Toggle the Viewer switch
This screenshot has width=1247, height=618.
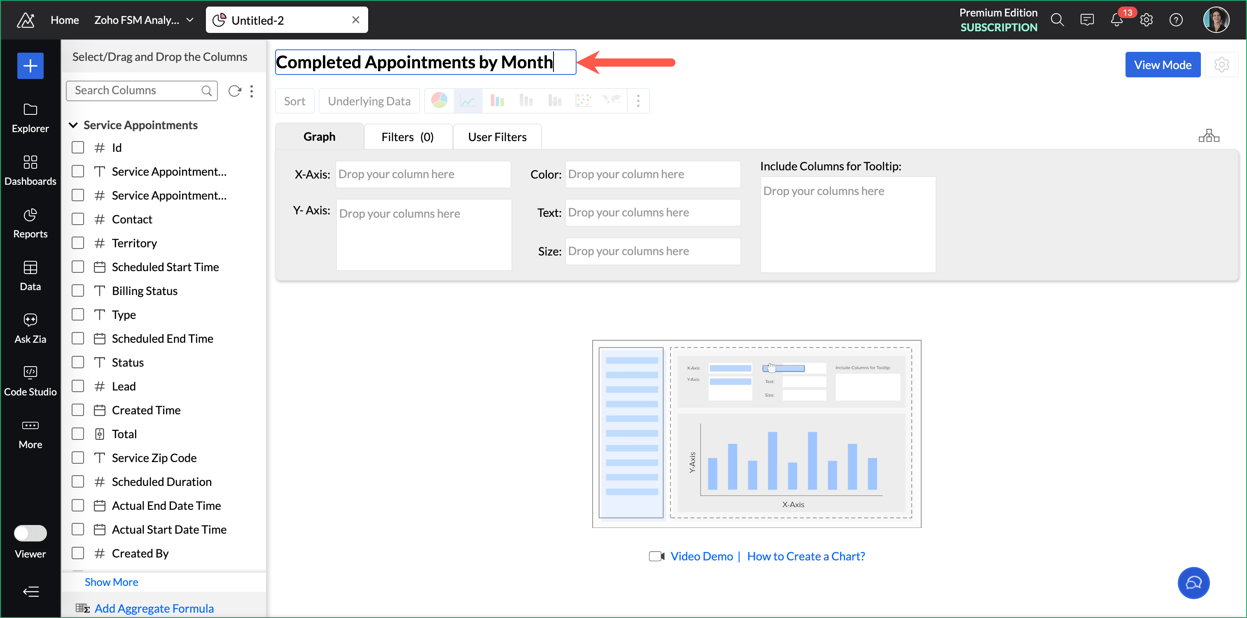[30, 533]
